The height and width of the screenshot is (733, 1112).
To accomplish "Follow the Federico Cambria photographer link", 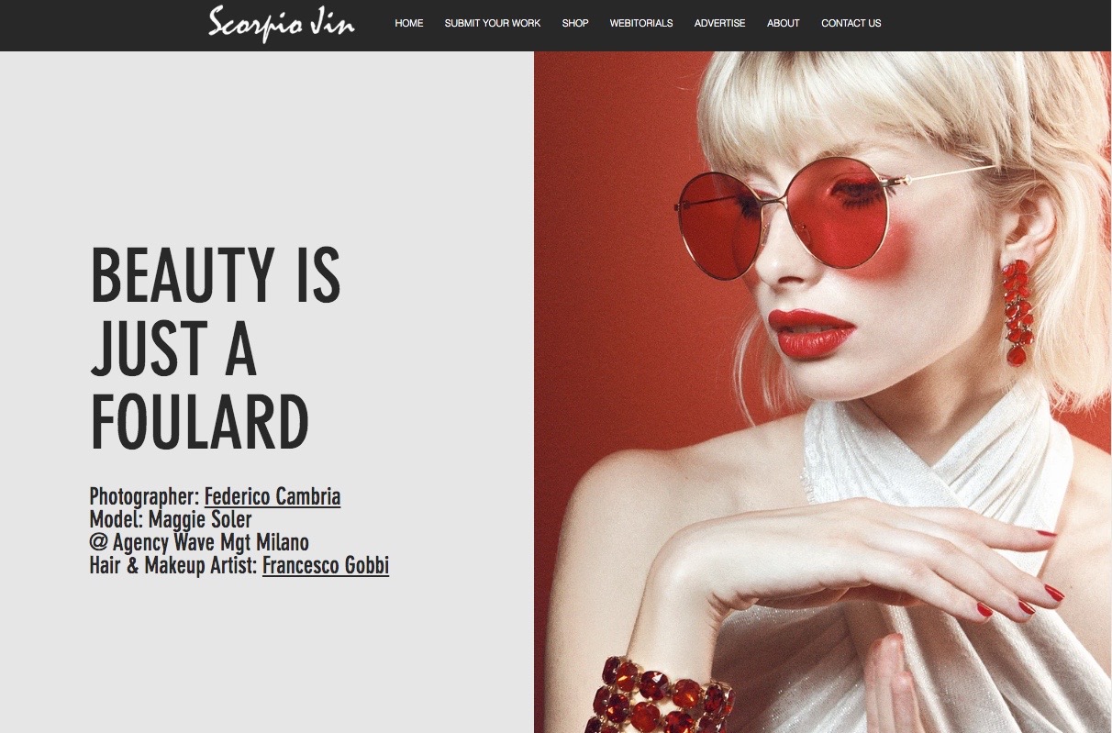I will click(272, 497).
